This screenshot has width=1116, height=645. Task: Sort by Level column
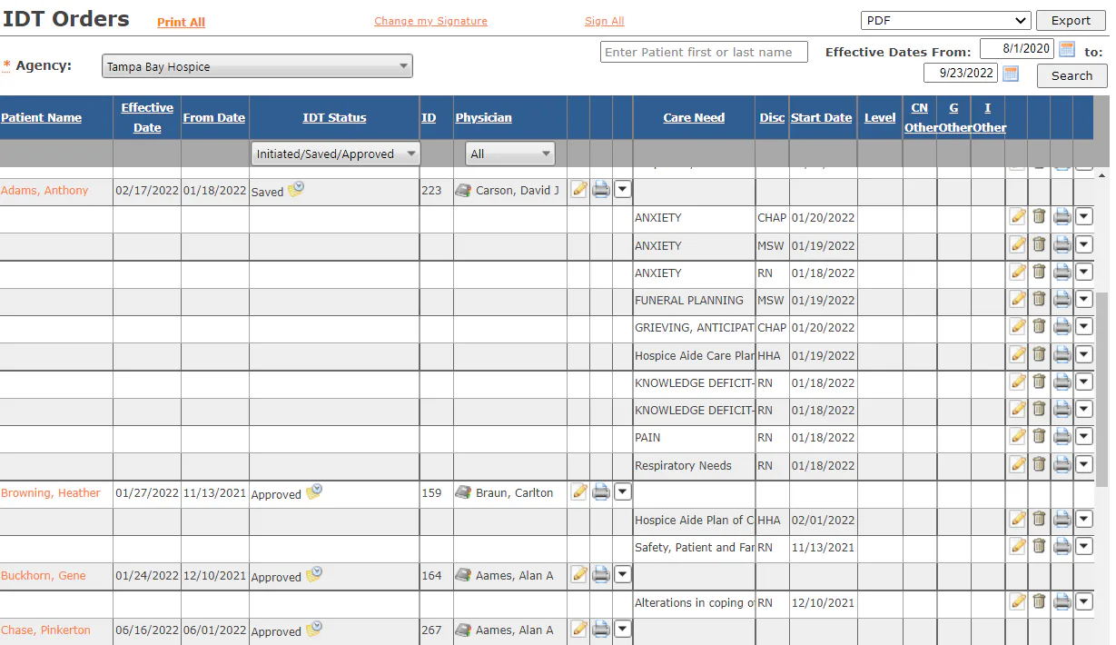(879, 118)
